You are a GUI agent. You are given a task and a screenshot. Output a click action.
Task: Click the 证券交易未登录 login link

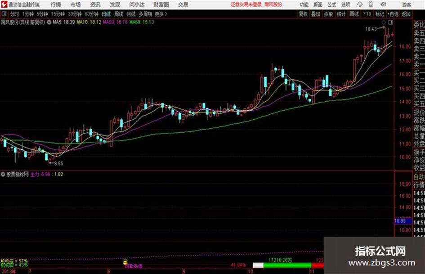click(x=246, y=4)
